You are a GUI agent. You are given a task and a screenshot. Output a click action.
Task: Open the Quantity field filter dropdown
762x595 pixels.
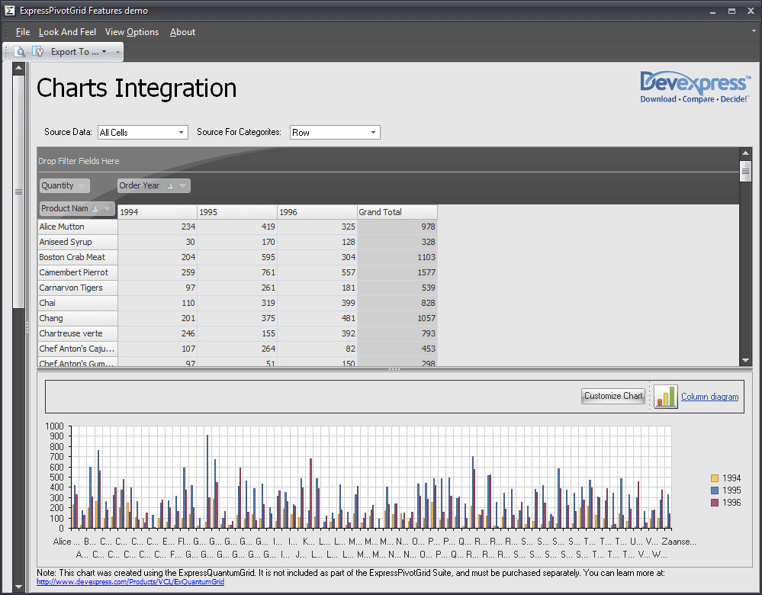click(82, 185)
